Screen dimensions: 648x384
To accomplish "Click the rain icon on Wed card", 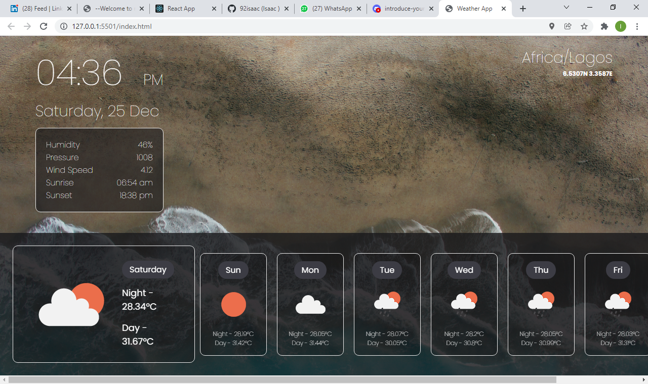I will tap(464, 304).
